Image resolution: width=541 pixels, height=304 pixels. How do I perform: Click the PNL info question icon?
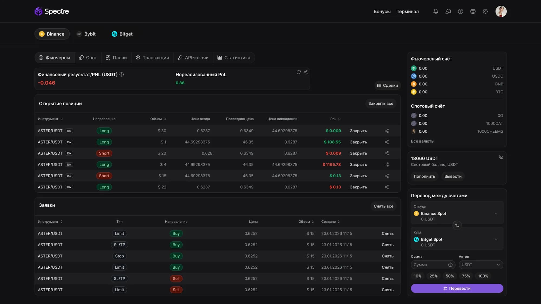click(x=122, y=75)
